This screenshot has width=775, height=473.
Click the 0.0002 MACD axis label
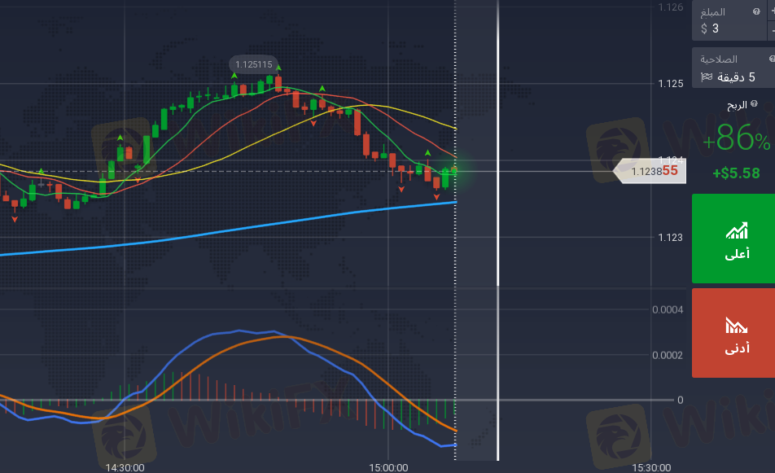pyautogui.click(x=668, y=356)
